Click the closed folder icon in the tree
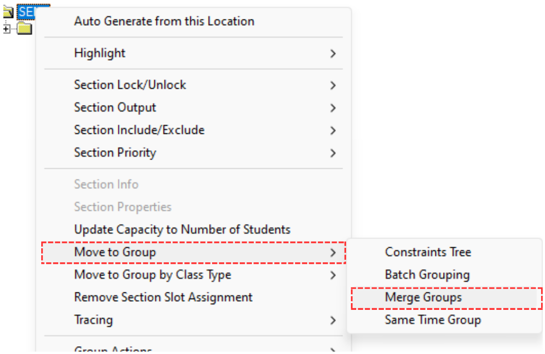 [x=24, y=29]
